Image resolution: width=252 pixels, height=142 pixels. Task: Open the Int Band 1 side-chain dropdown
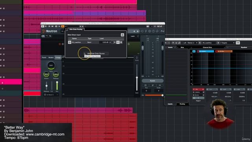pyautogui.click(x=51, y=95)
